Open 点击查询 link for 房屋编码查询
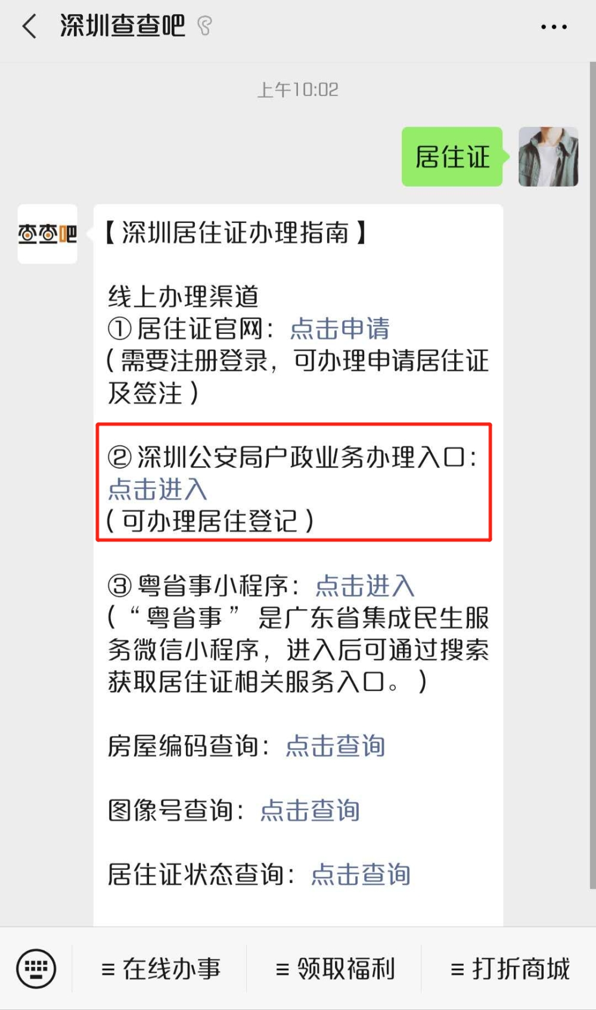596x1010 pixels. click(x=336, y=746)
